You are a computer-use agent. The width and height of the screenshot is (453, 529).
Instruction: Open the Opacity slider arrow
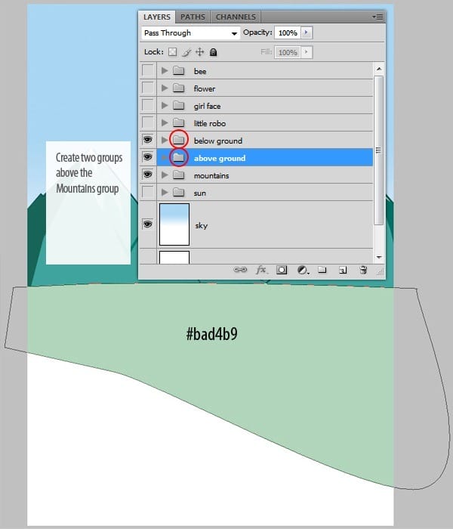coord(307,33)
